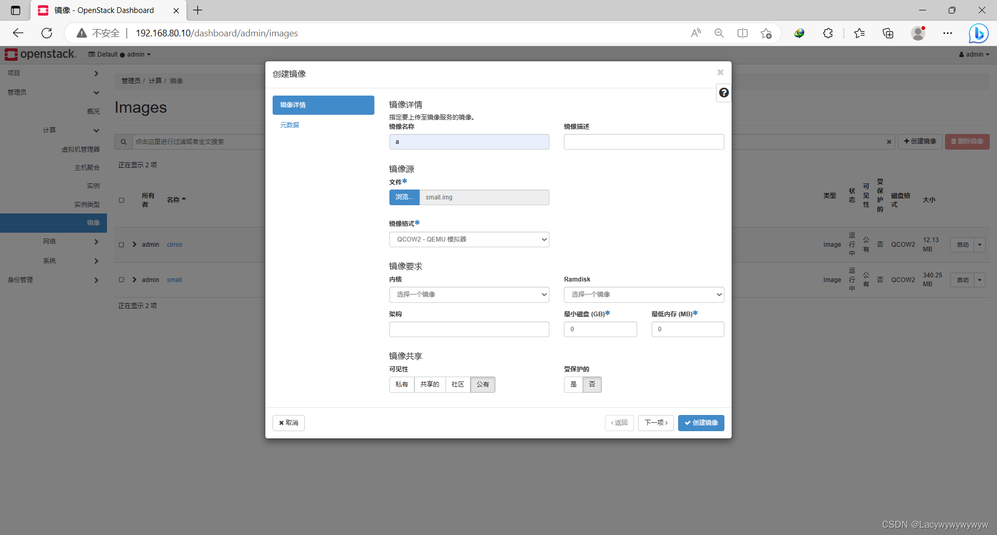Screen dimensions: 997x535
Task: Click inside the 镜像描述 input field
Action: coord(643,141)
